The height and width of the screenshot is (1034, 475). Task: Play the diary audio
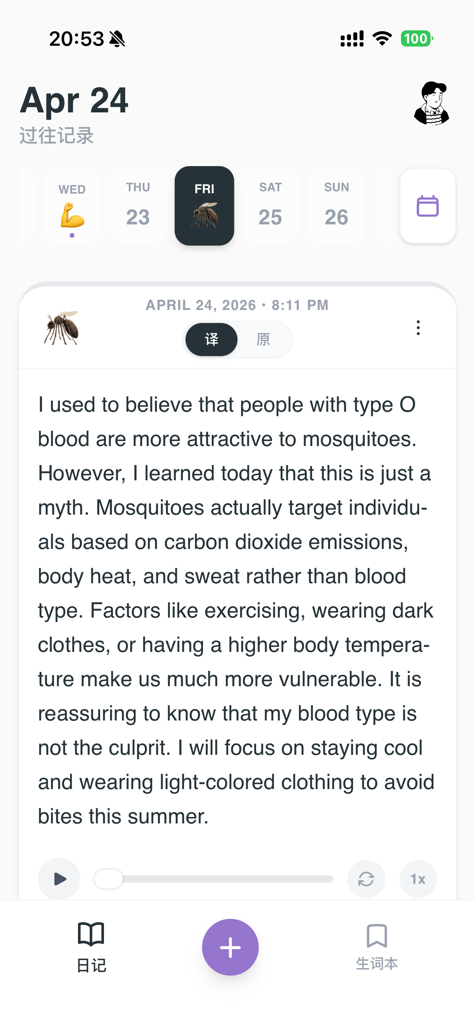59,879
